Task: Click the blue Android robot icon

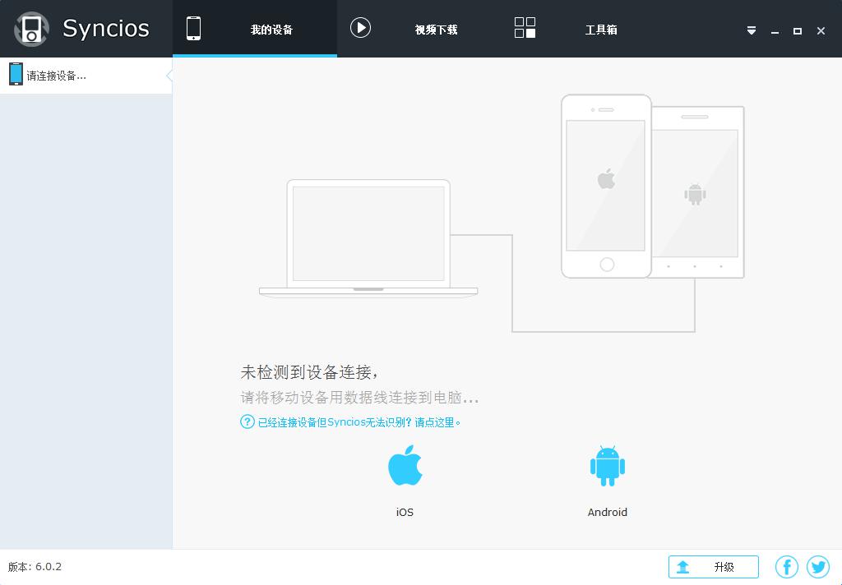Action: click(607, 466)
